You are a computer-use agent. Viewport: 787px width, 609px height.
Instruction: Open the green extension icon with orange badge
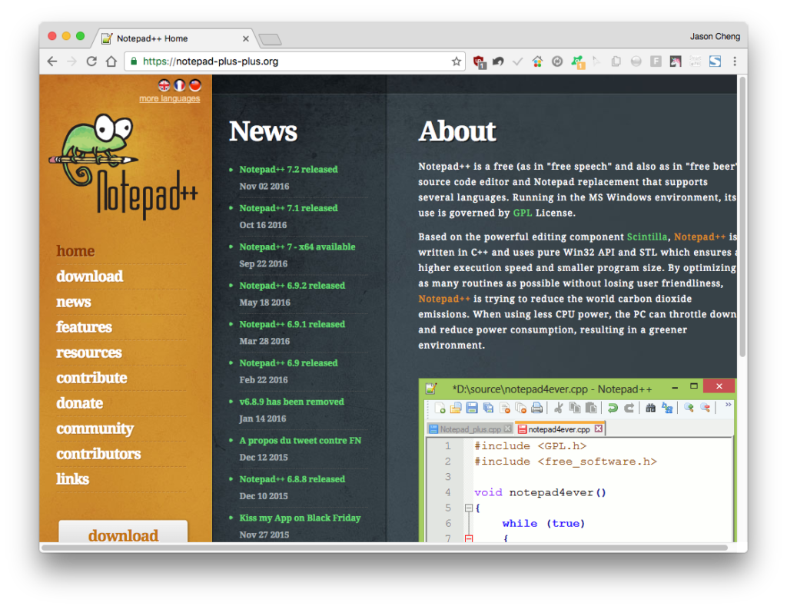[577, 61]
